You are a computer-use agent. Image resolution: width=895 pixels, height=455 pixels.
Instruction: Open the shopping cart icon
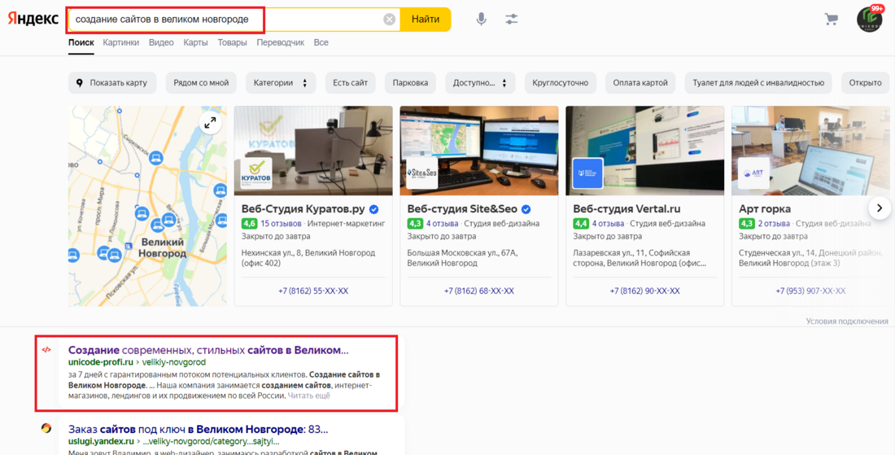click(831, 20)
